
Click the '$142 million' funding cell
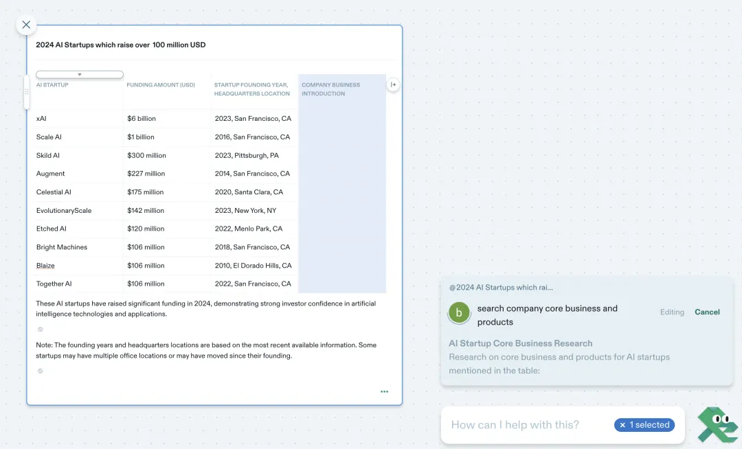[167, 211]
